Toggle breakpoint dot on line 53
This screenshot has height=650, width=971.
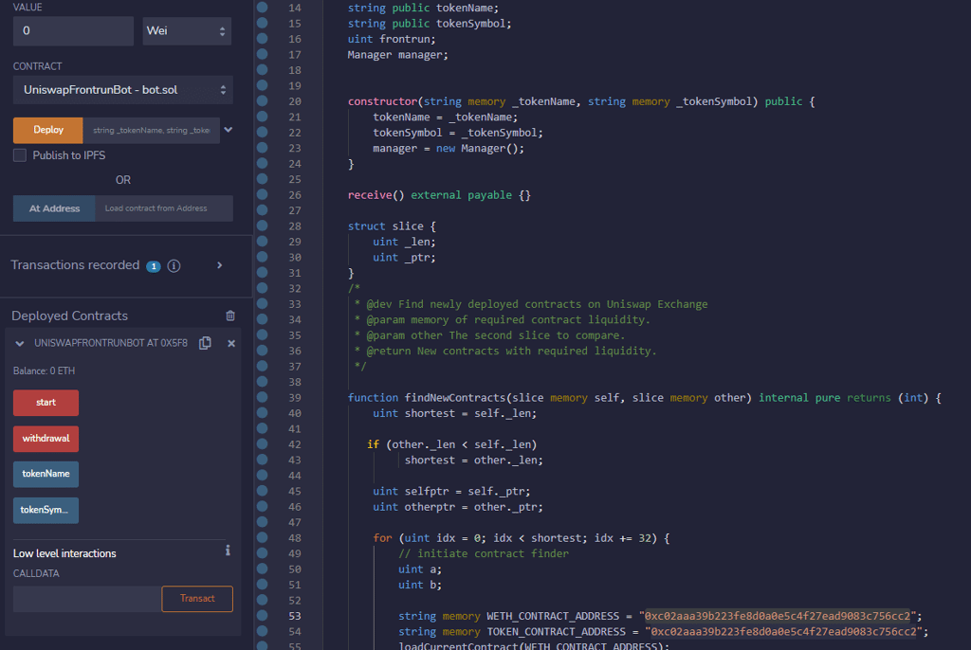263,615
